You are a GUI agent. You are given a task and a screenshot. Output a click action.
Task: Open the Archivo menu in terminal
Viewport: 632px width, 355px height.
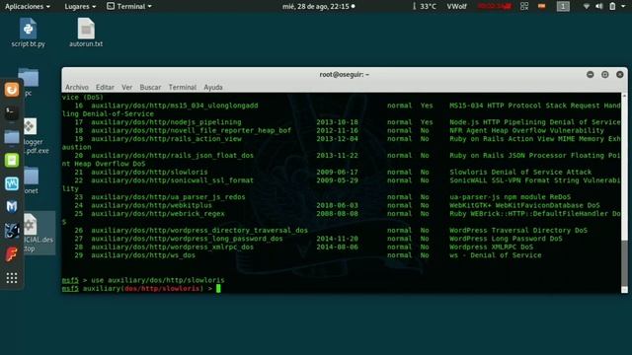[x=77, y=88]
